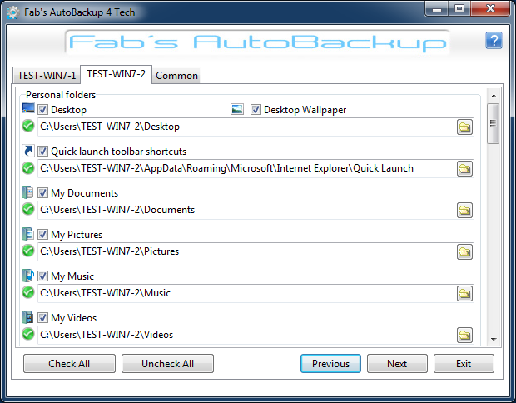Select the TEST-WIN7-2 tab

(117, 74)
